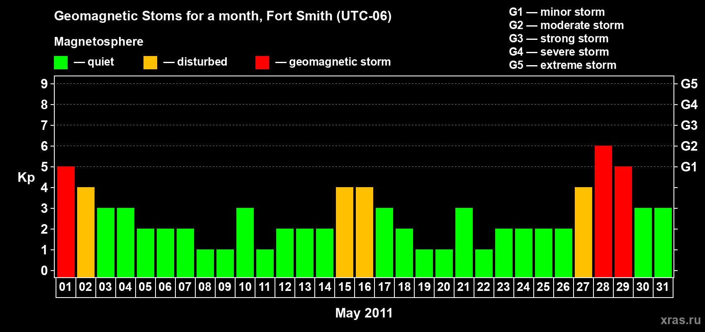
Task: Click the 'G3 — strong storm' text
Action: [559, 39]
